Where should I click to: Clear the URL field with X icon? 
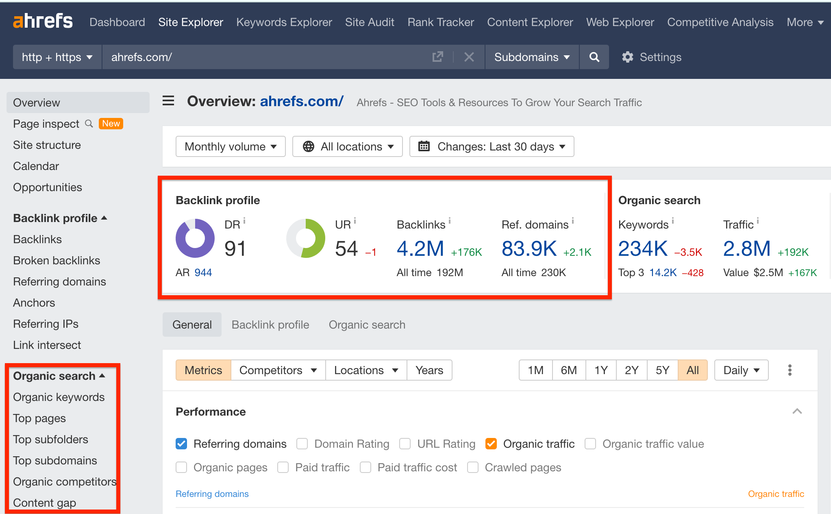pos(469,57)
